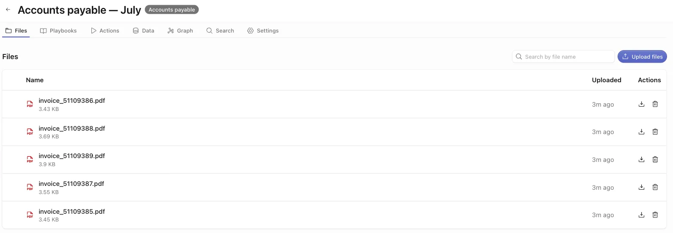673x233 pixels.
Task: Delete invoice_51109388.pdf with trash icon
Action: (x=655, y=132)
